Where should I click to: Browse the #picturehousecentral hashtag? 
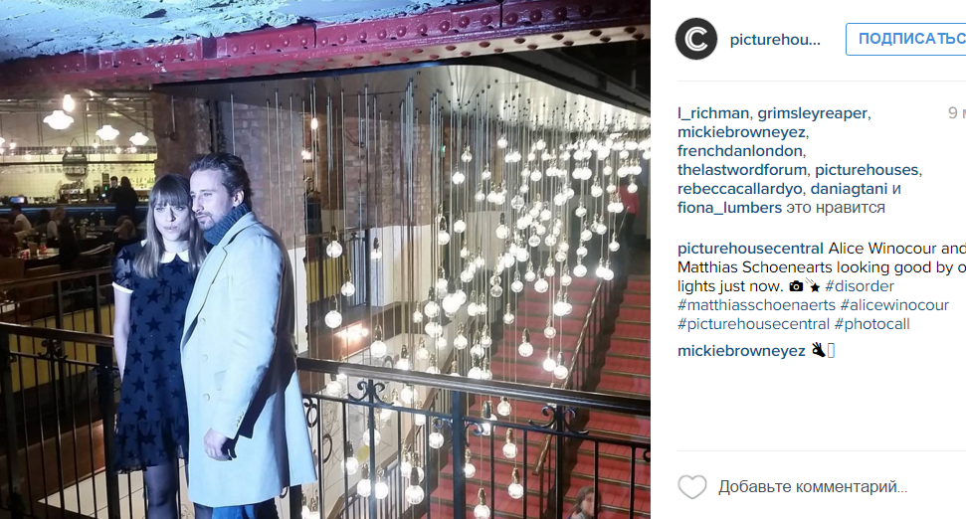[x=753, y=324]
